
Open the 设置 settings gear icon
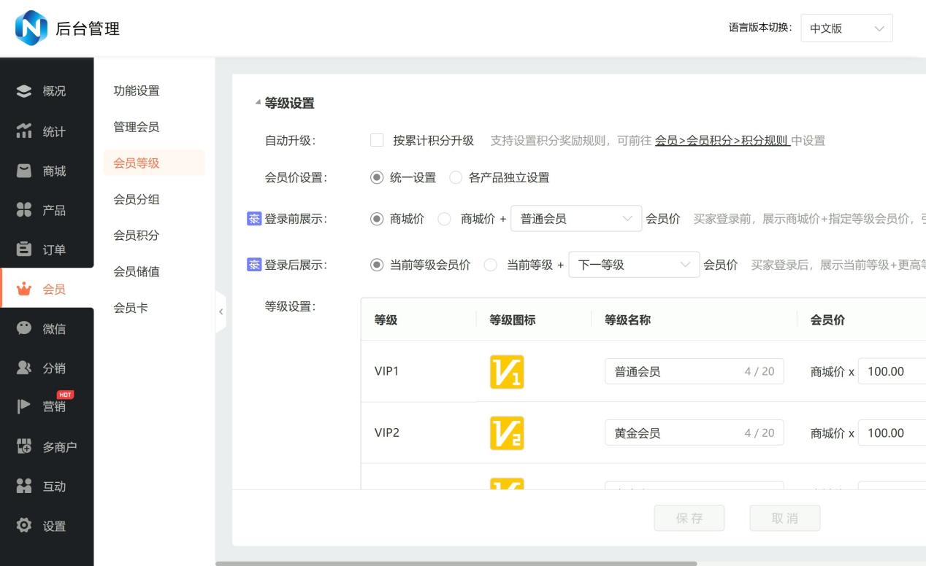click(x=24, y=525)
